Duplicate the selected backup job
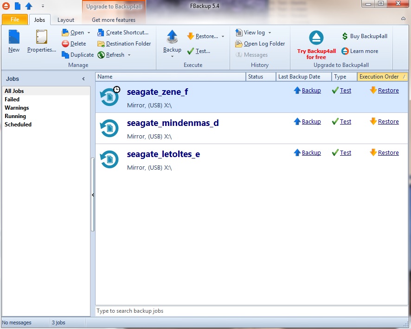The image size is (411, 329). [77, 55]
